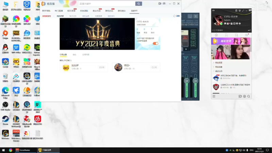Select the yellow-underlined subscription tab under the banner

pyautogui.click(x=63, y=55)
